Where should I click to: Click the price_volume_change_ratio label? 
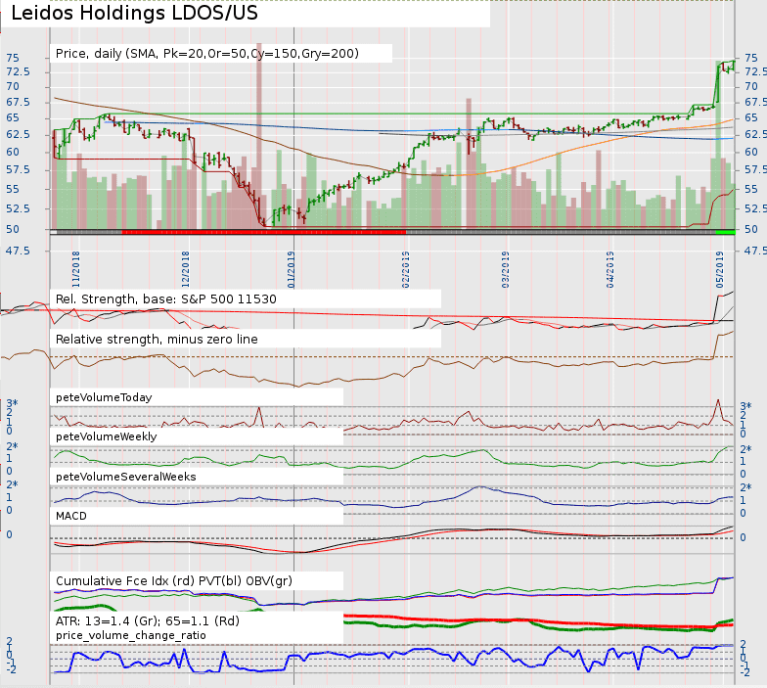[x=131, y=635]
